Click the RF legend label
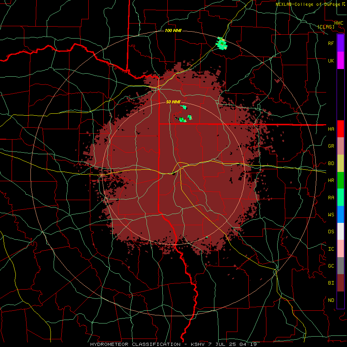 [331, 43]
